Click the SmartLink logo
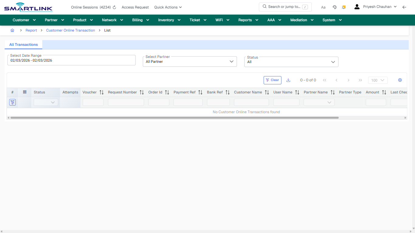415x233 pixels. tap(28, 7)
